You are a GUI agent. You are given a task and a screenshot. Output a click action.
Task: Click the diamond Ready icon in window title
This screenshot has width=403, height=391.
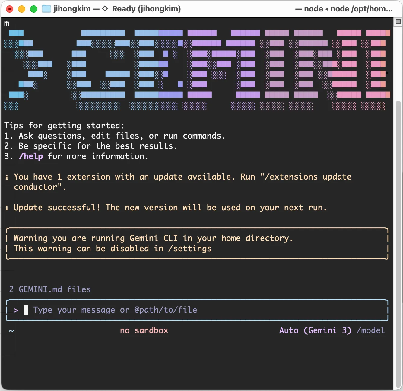105,9
